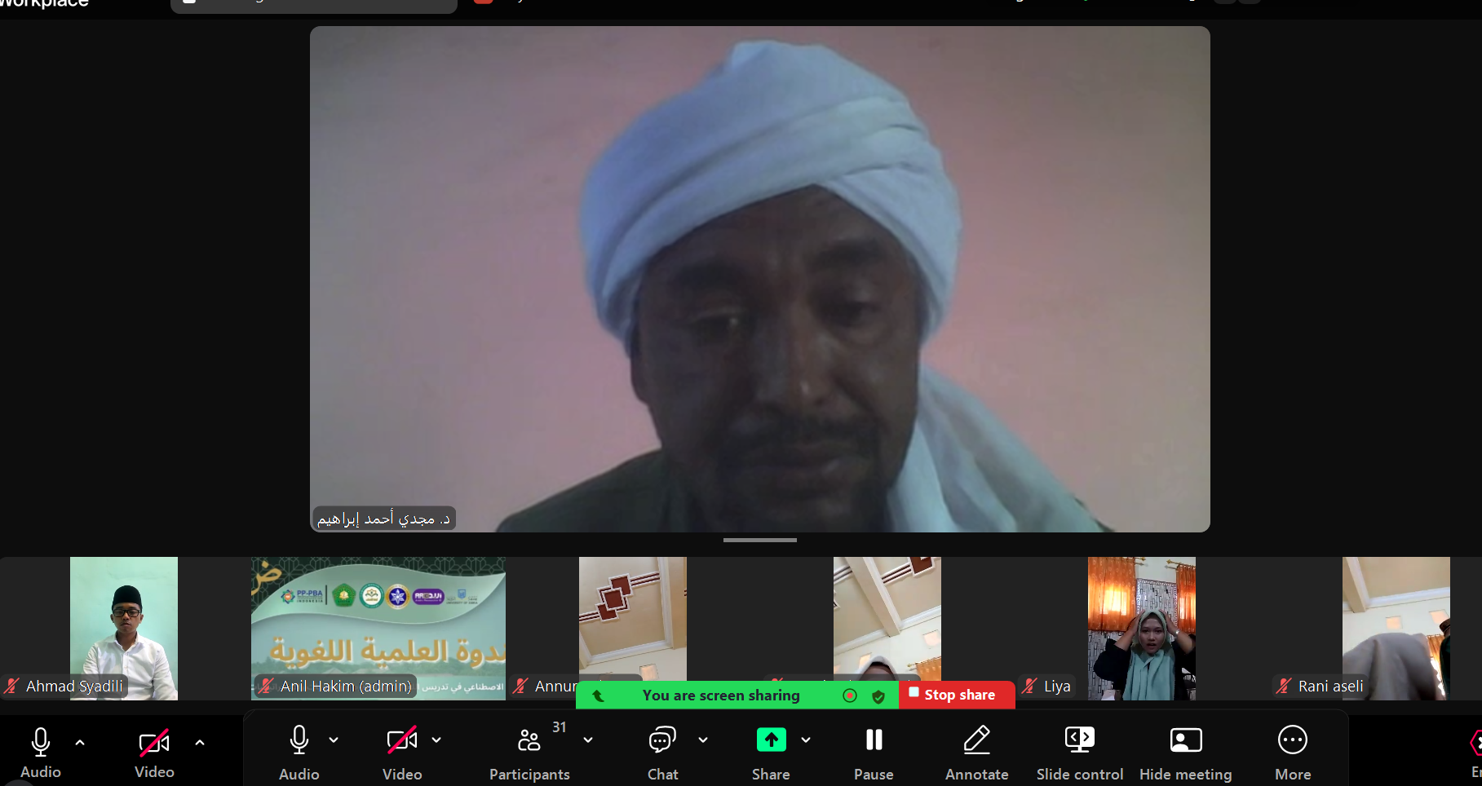Expand the chevron next to Participants

[588, 740]
